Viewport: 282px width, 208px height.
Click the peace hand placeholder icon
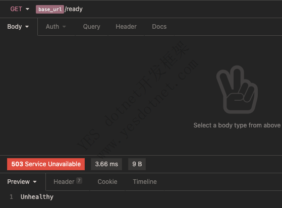pyautogui.click(x=237, y=90)
